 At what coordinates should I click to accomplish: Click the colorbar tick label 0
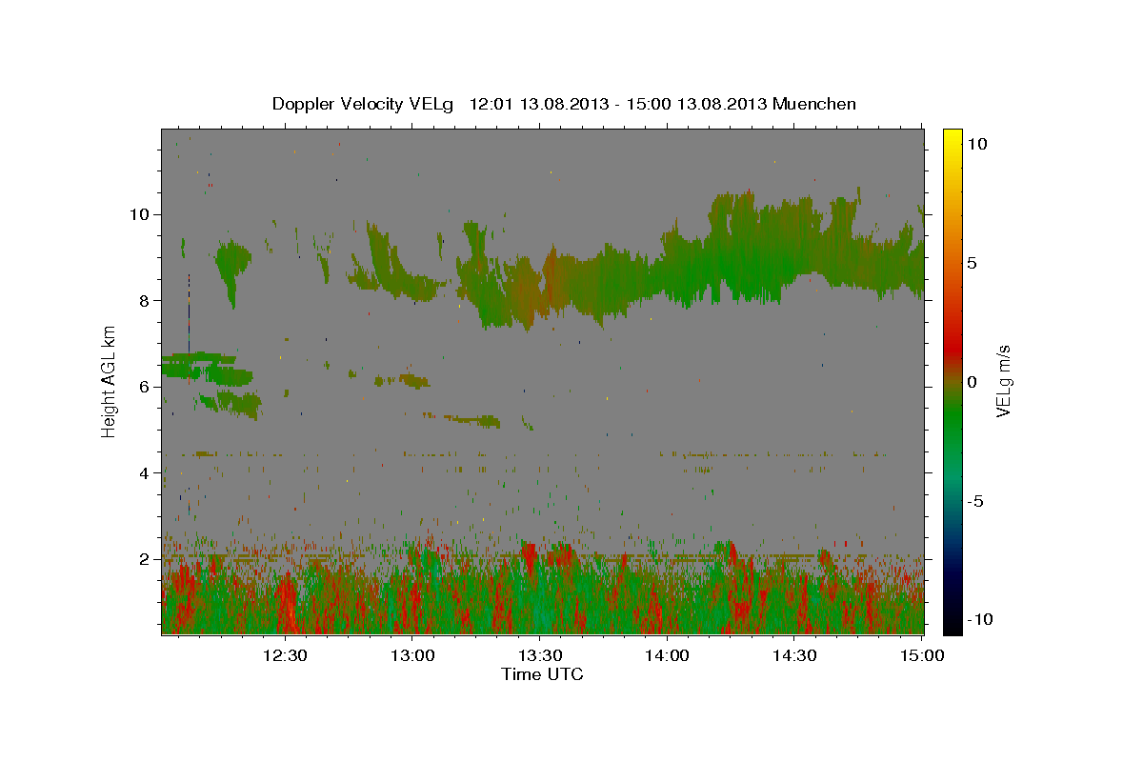tap(973, 382)
